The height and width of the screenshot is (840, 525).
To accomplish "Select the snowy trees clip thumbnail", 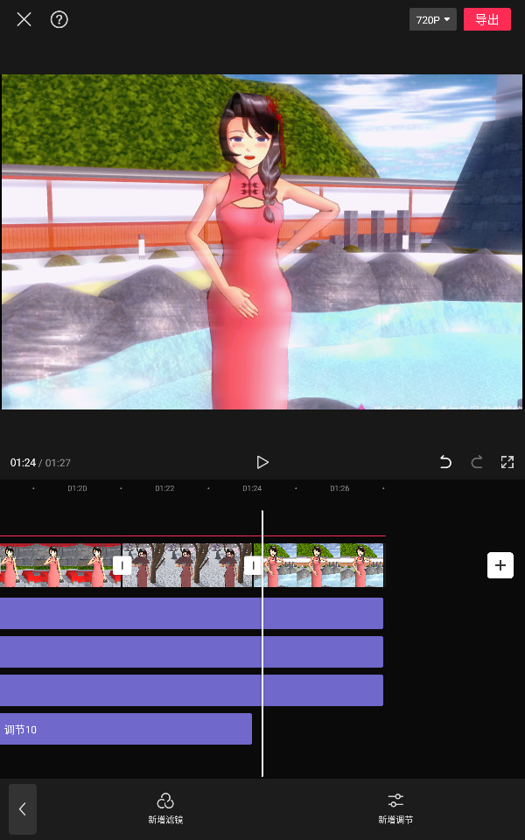I will click(186, 565).
